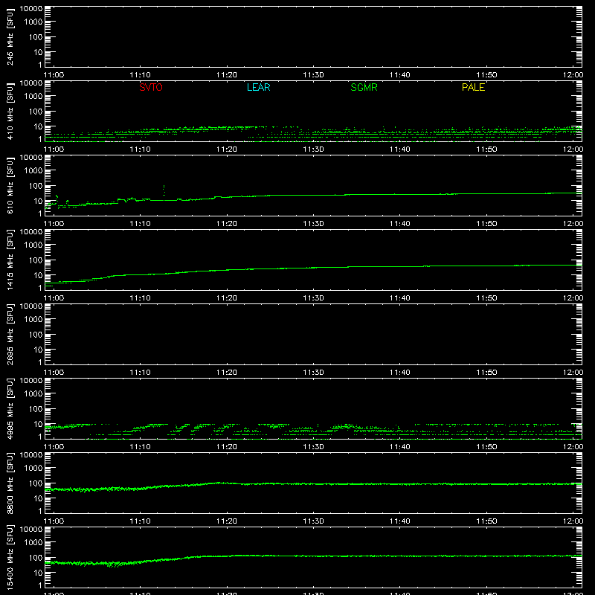Click the 100 y-axis label of 15400 MHz panel
Image resolution: width=595 pixels, height=595 pixels.
click(x=36, y=558)
